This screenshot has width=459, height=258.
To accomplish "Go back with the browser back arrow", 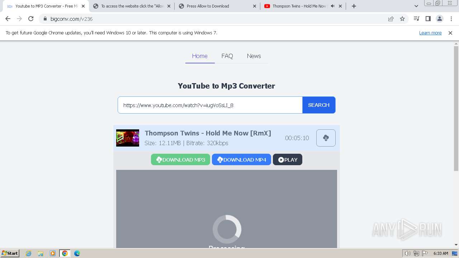I will (8, 19).
